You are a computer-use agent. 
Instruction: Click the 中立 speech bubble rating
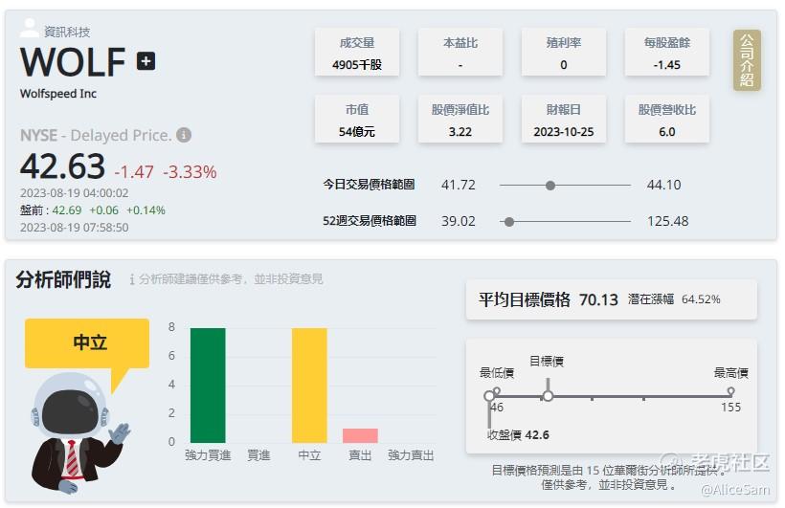[x=87, y=342]
